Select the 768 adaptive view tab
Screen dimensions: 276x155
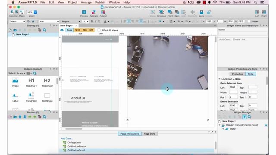[85, 30]
